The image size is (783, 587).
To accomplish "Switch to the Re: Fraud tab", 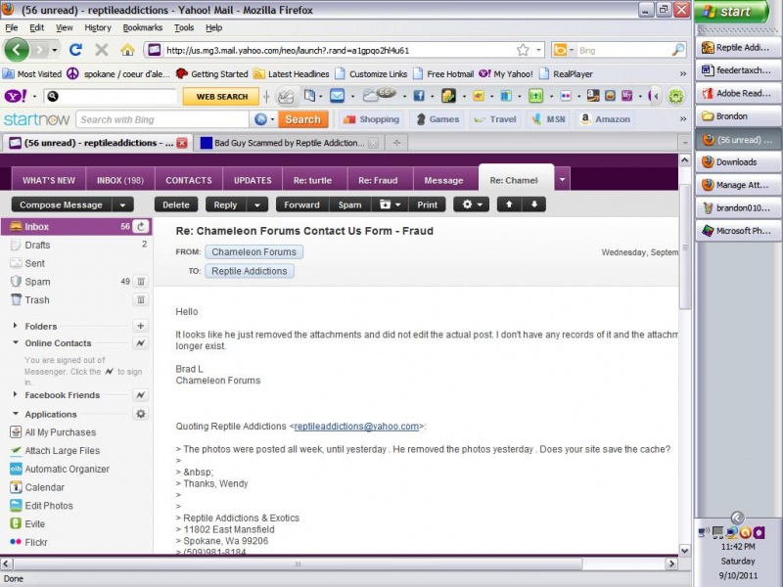I will [x=378, y=180].
